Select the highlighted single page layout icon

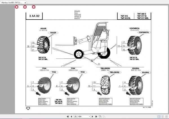[x=159, y=116]
